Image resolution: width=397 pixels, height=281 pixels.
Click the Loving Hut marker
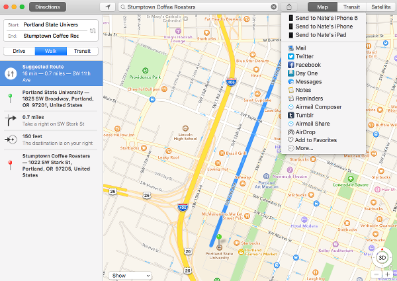point(218,163)
